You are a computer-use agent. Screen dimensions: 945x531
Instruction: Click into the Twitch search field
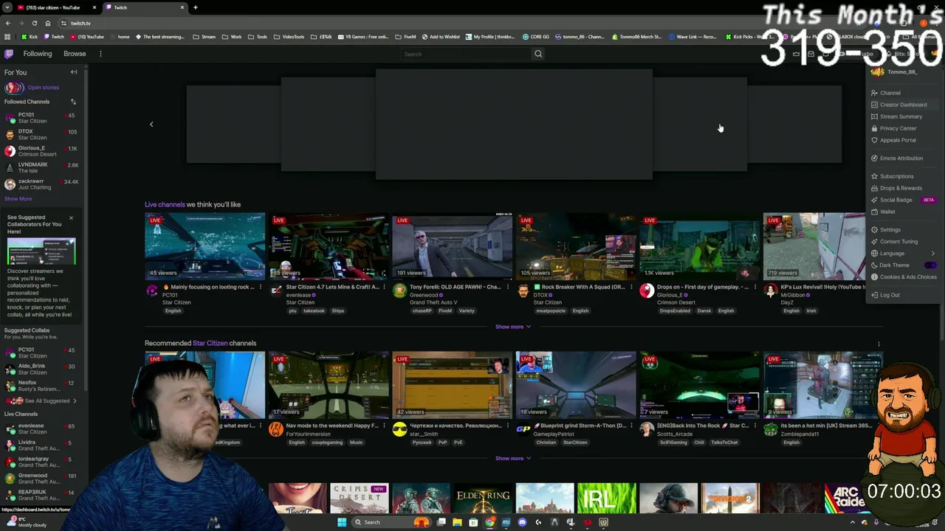[x=466, y=54]
